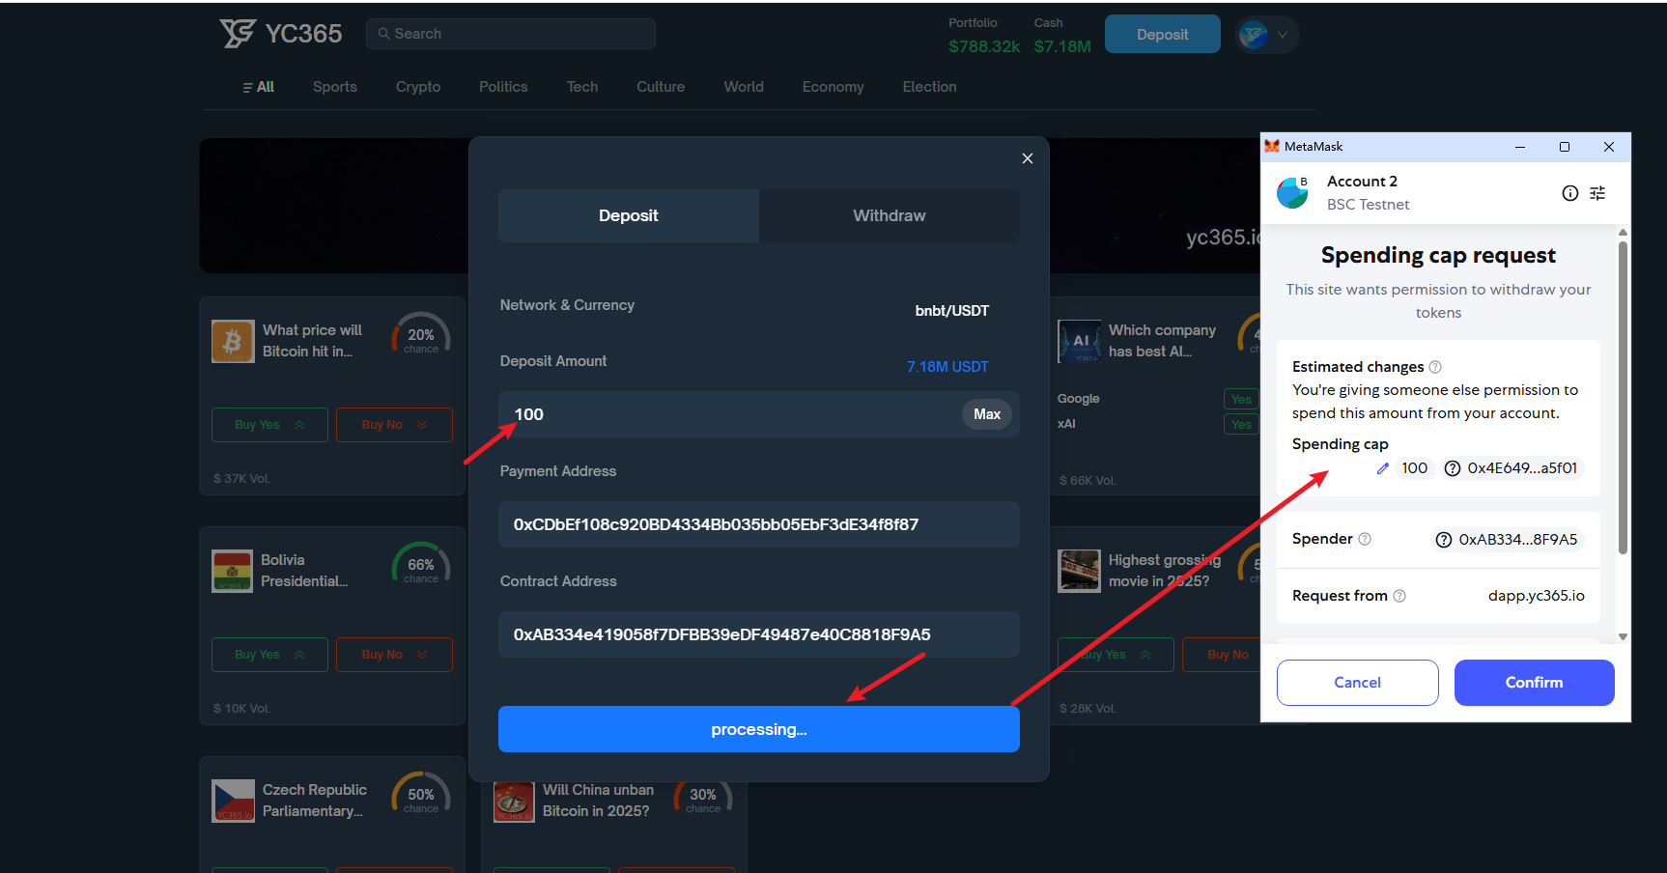Screen dimensions: 1667x873
Task: Select the Culture category tab
Action: 661,87
